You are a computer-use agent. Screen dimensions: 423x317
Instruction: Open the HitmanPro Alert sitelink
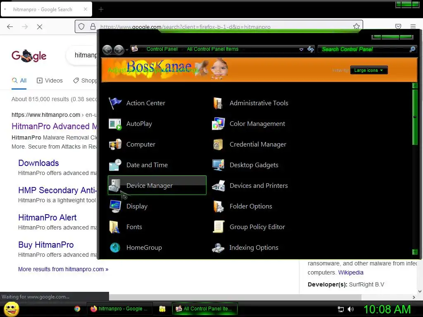click(47, 218)
